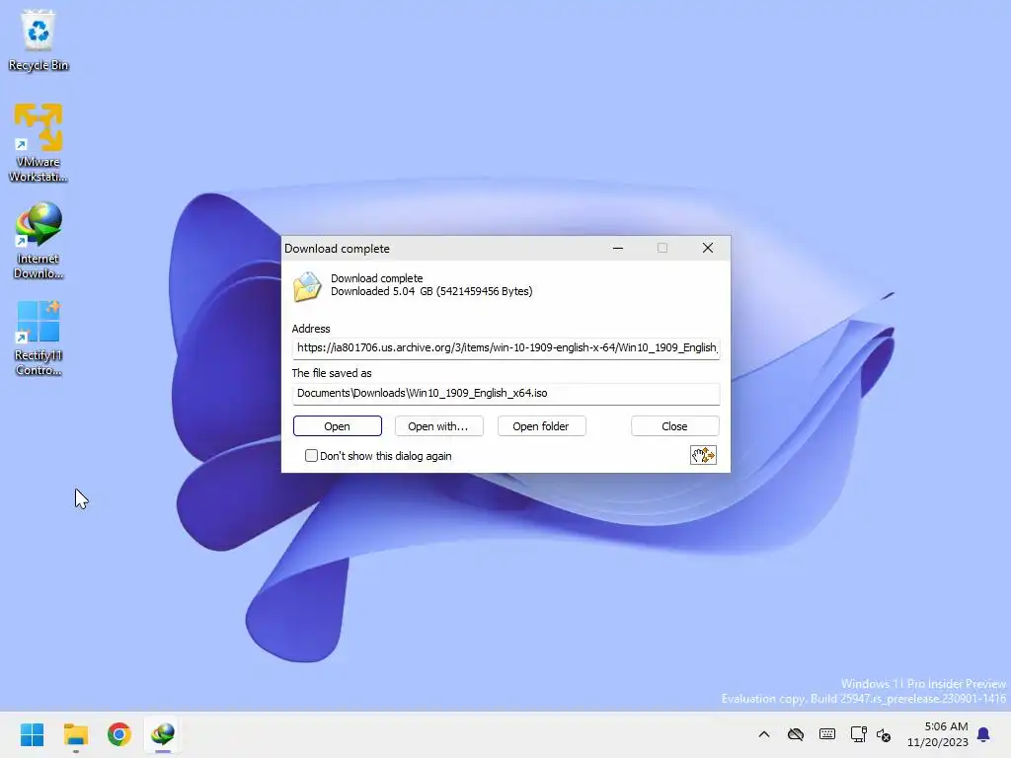1011x758 pixels.
Task: Select the Rectify11 Control Center desktop shortcut
Action: tap(39, 338)
